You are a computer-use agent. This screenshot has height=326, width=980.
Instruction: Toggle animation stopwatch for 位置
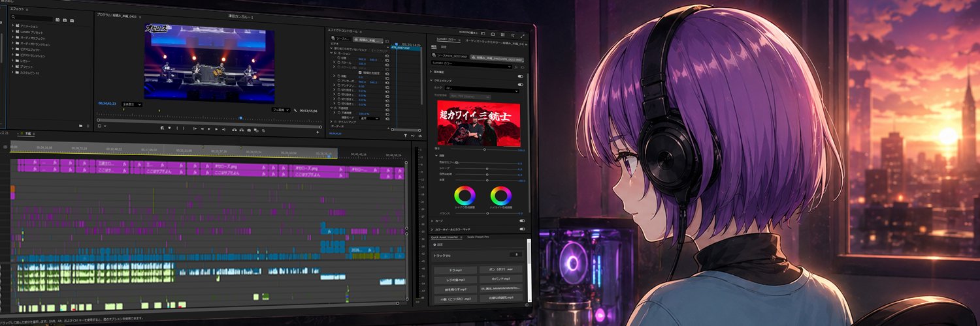coord(339,58)
